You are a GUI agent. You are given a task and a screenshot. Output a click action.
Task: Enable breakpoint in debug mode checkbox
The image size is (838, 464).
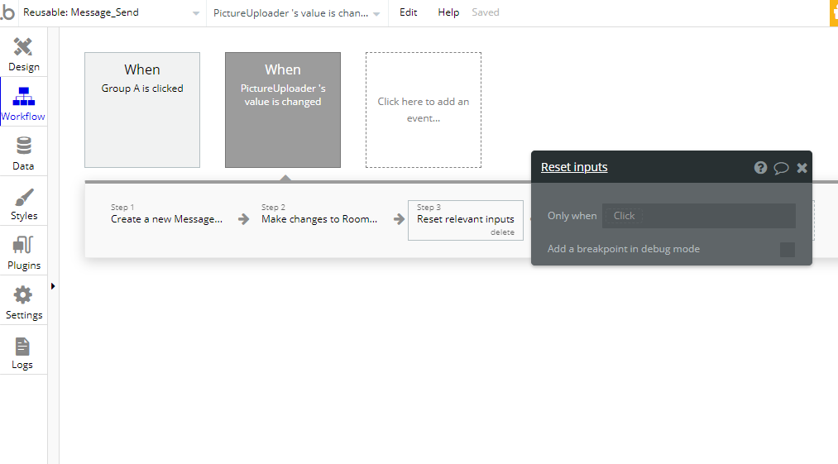pos(788,250)
